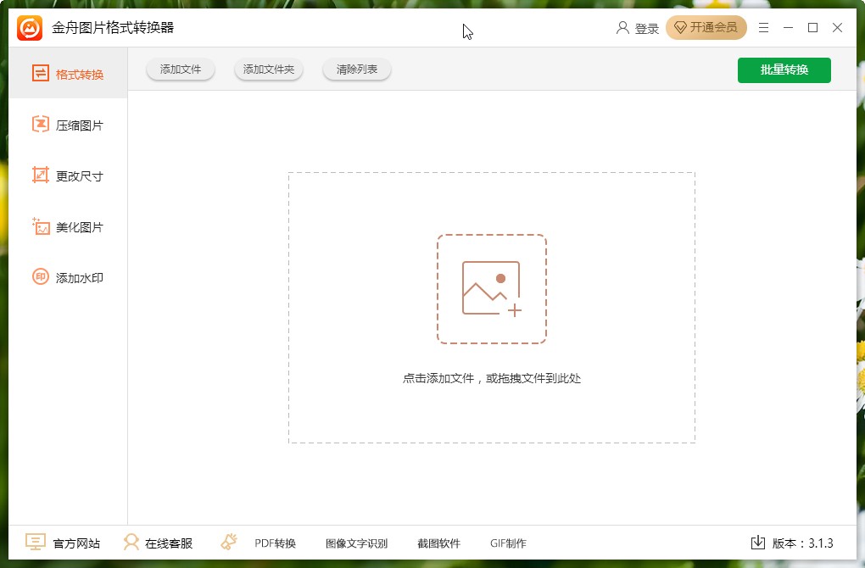The image size is (865, 568).
Task: Click the 登录 login text
Action: (646, 27)
